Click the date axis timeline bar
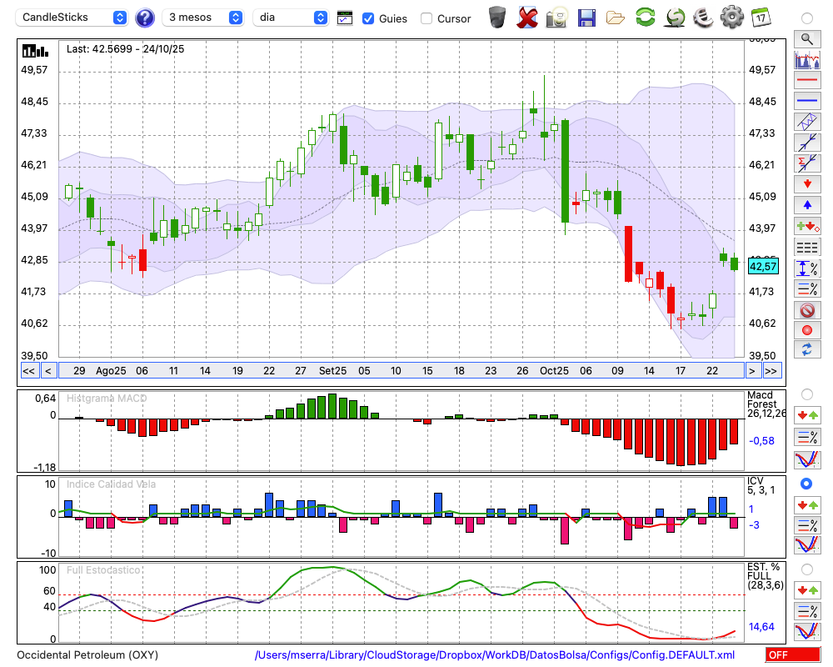The image size is (833, 667). pyautogui.click(x=402, y=371)
